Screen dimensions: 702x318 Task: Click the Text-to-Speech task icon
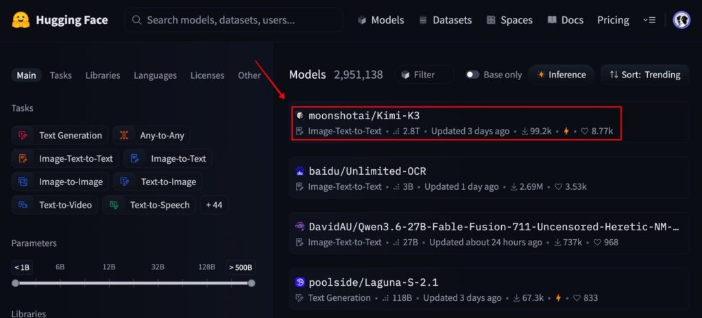click(114, 205)
